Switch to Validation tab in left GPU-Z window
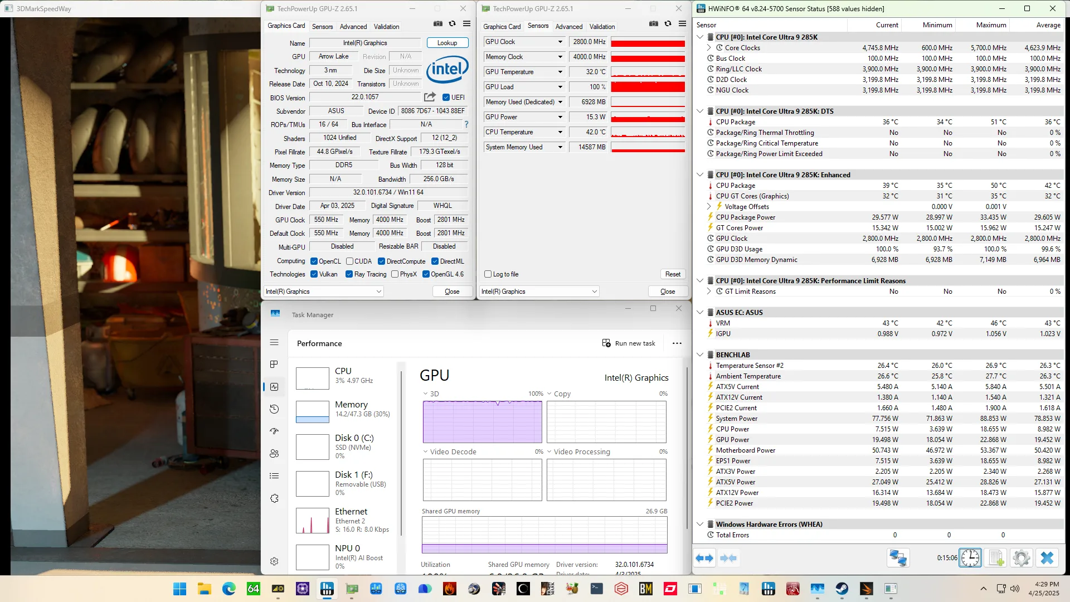The image size is (1070, 602). (386, 27)
